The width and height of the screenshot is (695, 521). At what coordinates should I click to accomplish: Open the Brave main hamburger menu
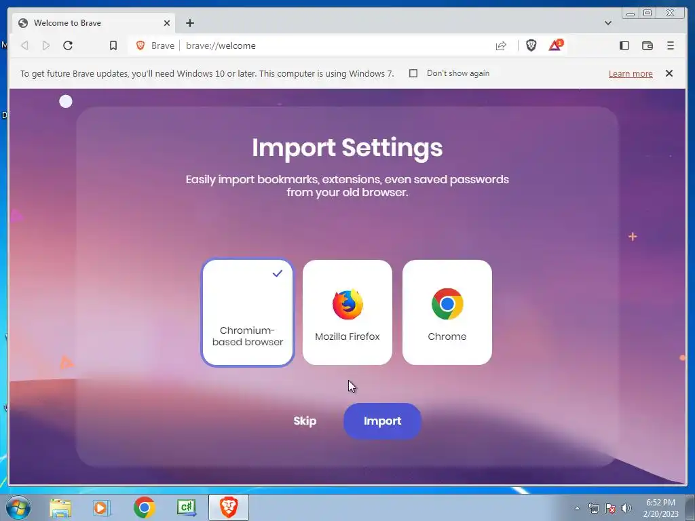click(x=670, y=45)
